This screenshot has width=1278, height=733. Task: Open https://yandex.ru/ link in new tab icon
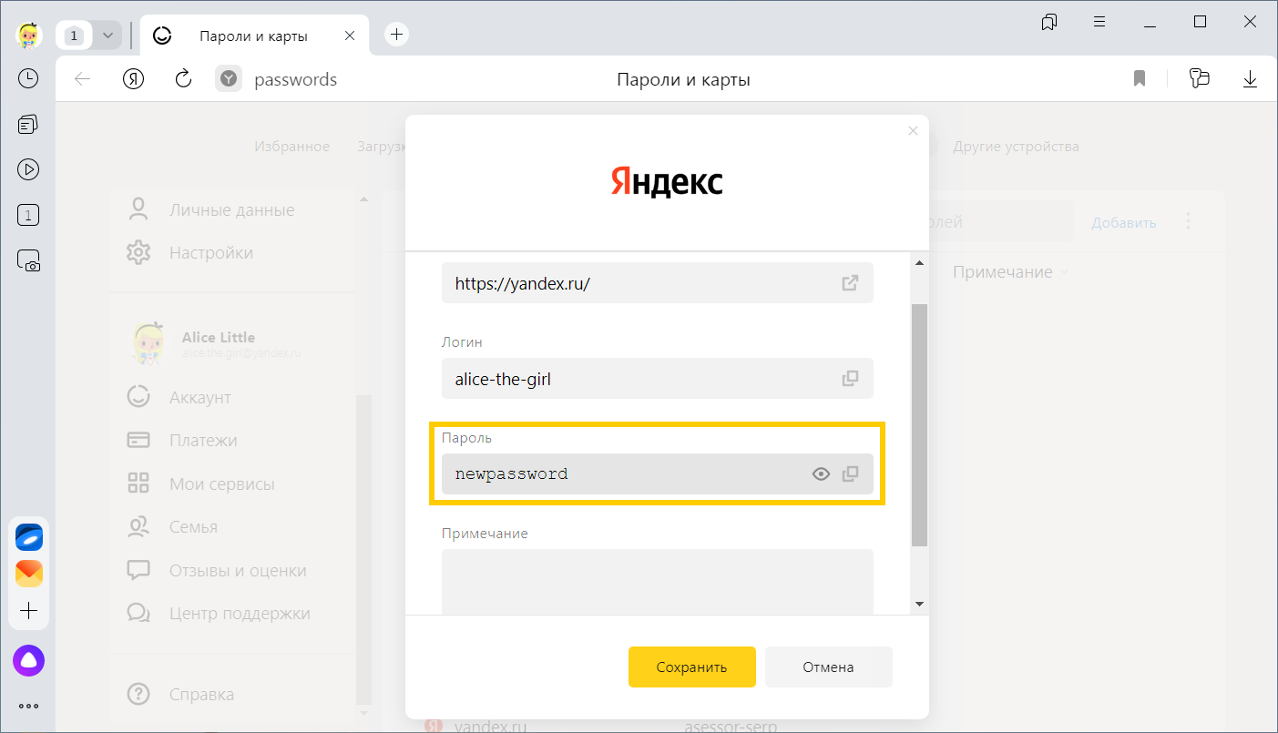click(x=850, y=282)
